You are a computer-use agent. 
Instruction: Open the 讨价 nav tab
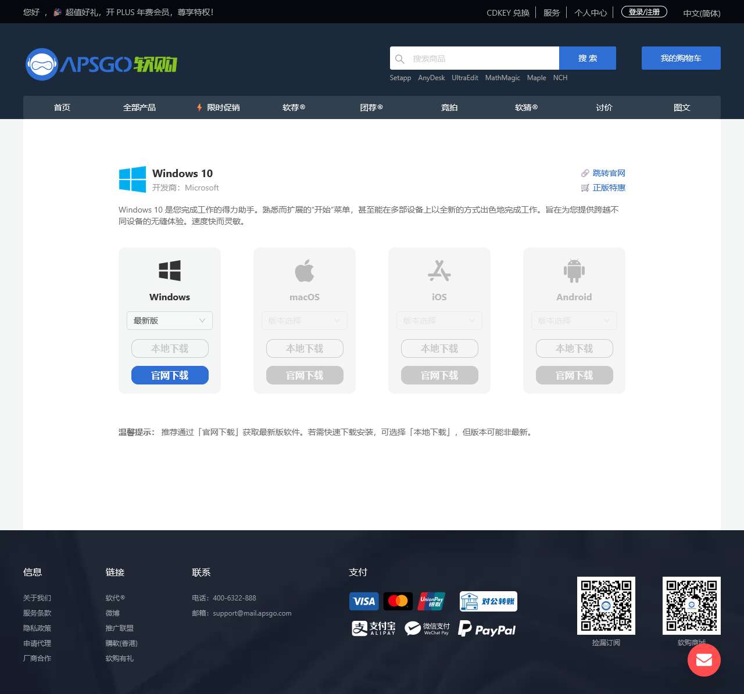tap(604, 107)
